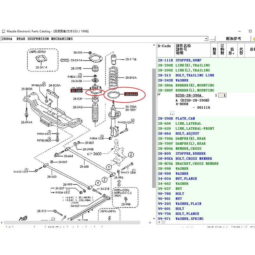Image resolution: width=255 pixels, height=255 pixels.
Task: Select row 28-800A MEMBER, CROSS
Action: 206,149
